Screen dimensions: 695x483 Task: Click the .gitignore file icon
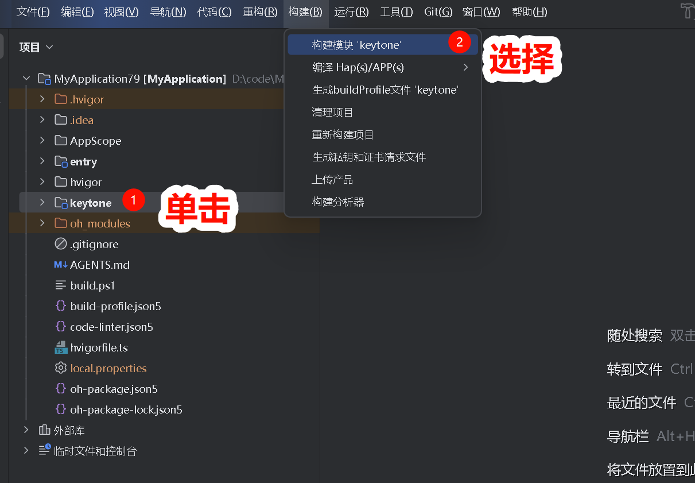(61, 244)
